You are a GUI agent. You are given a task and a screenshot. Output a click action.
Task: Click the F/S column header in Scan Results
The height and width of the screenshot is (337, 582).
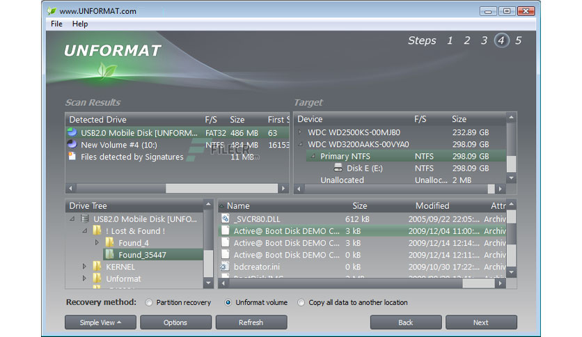click(x=211, y=120)
